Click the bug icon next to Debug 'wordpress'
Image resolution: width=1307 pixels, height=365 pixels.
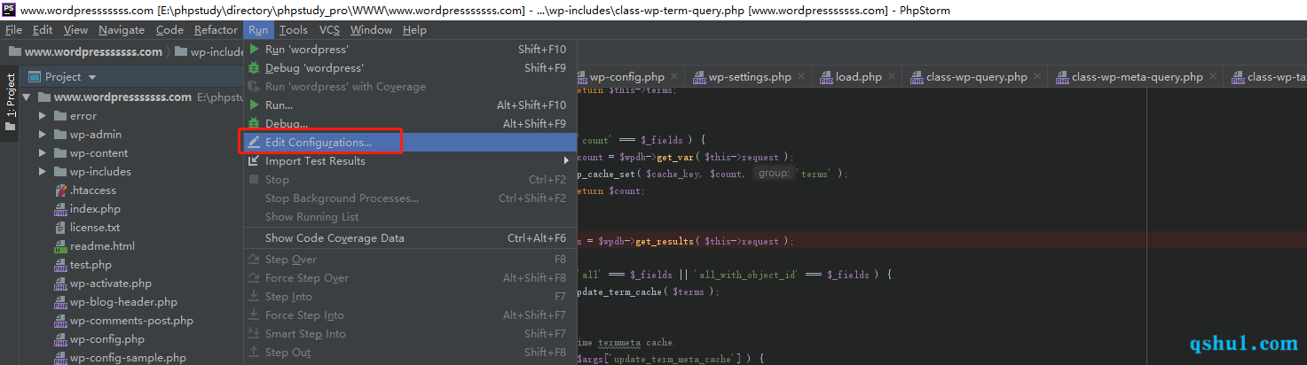[255, 68]
